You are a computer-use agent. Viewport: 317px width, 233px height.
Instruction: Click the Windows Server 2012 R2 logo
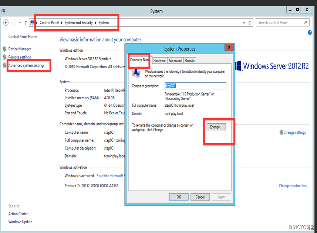pos(272,66)
